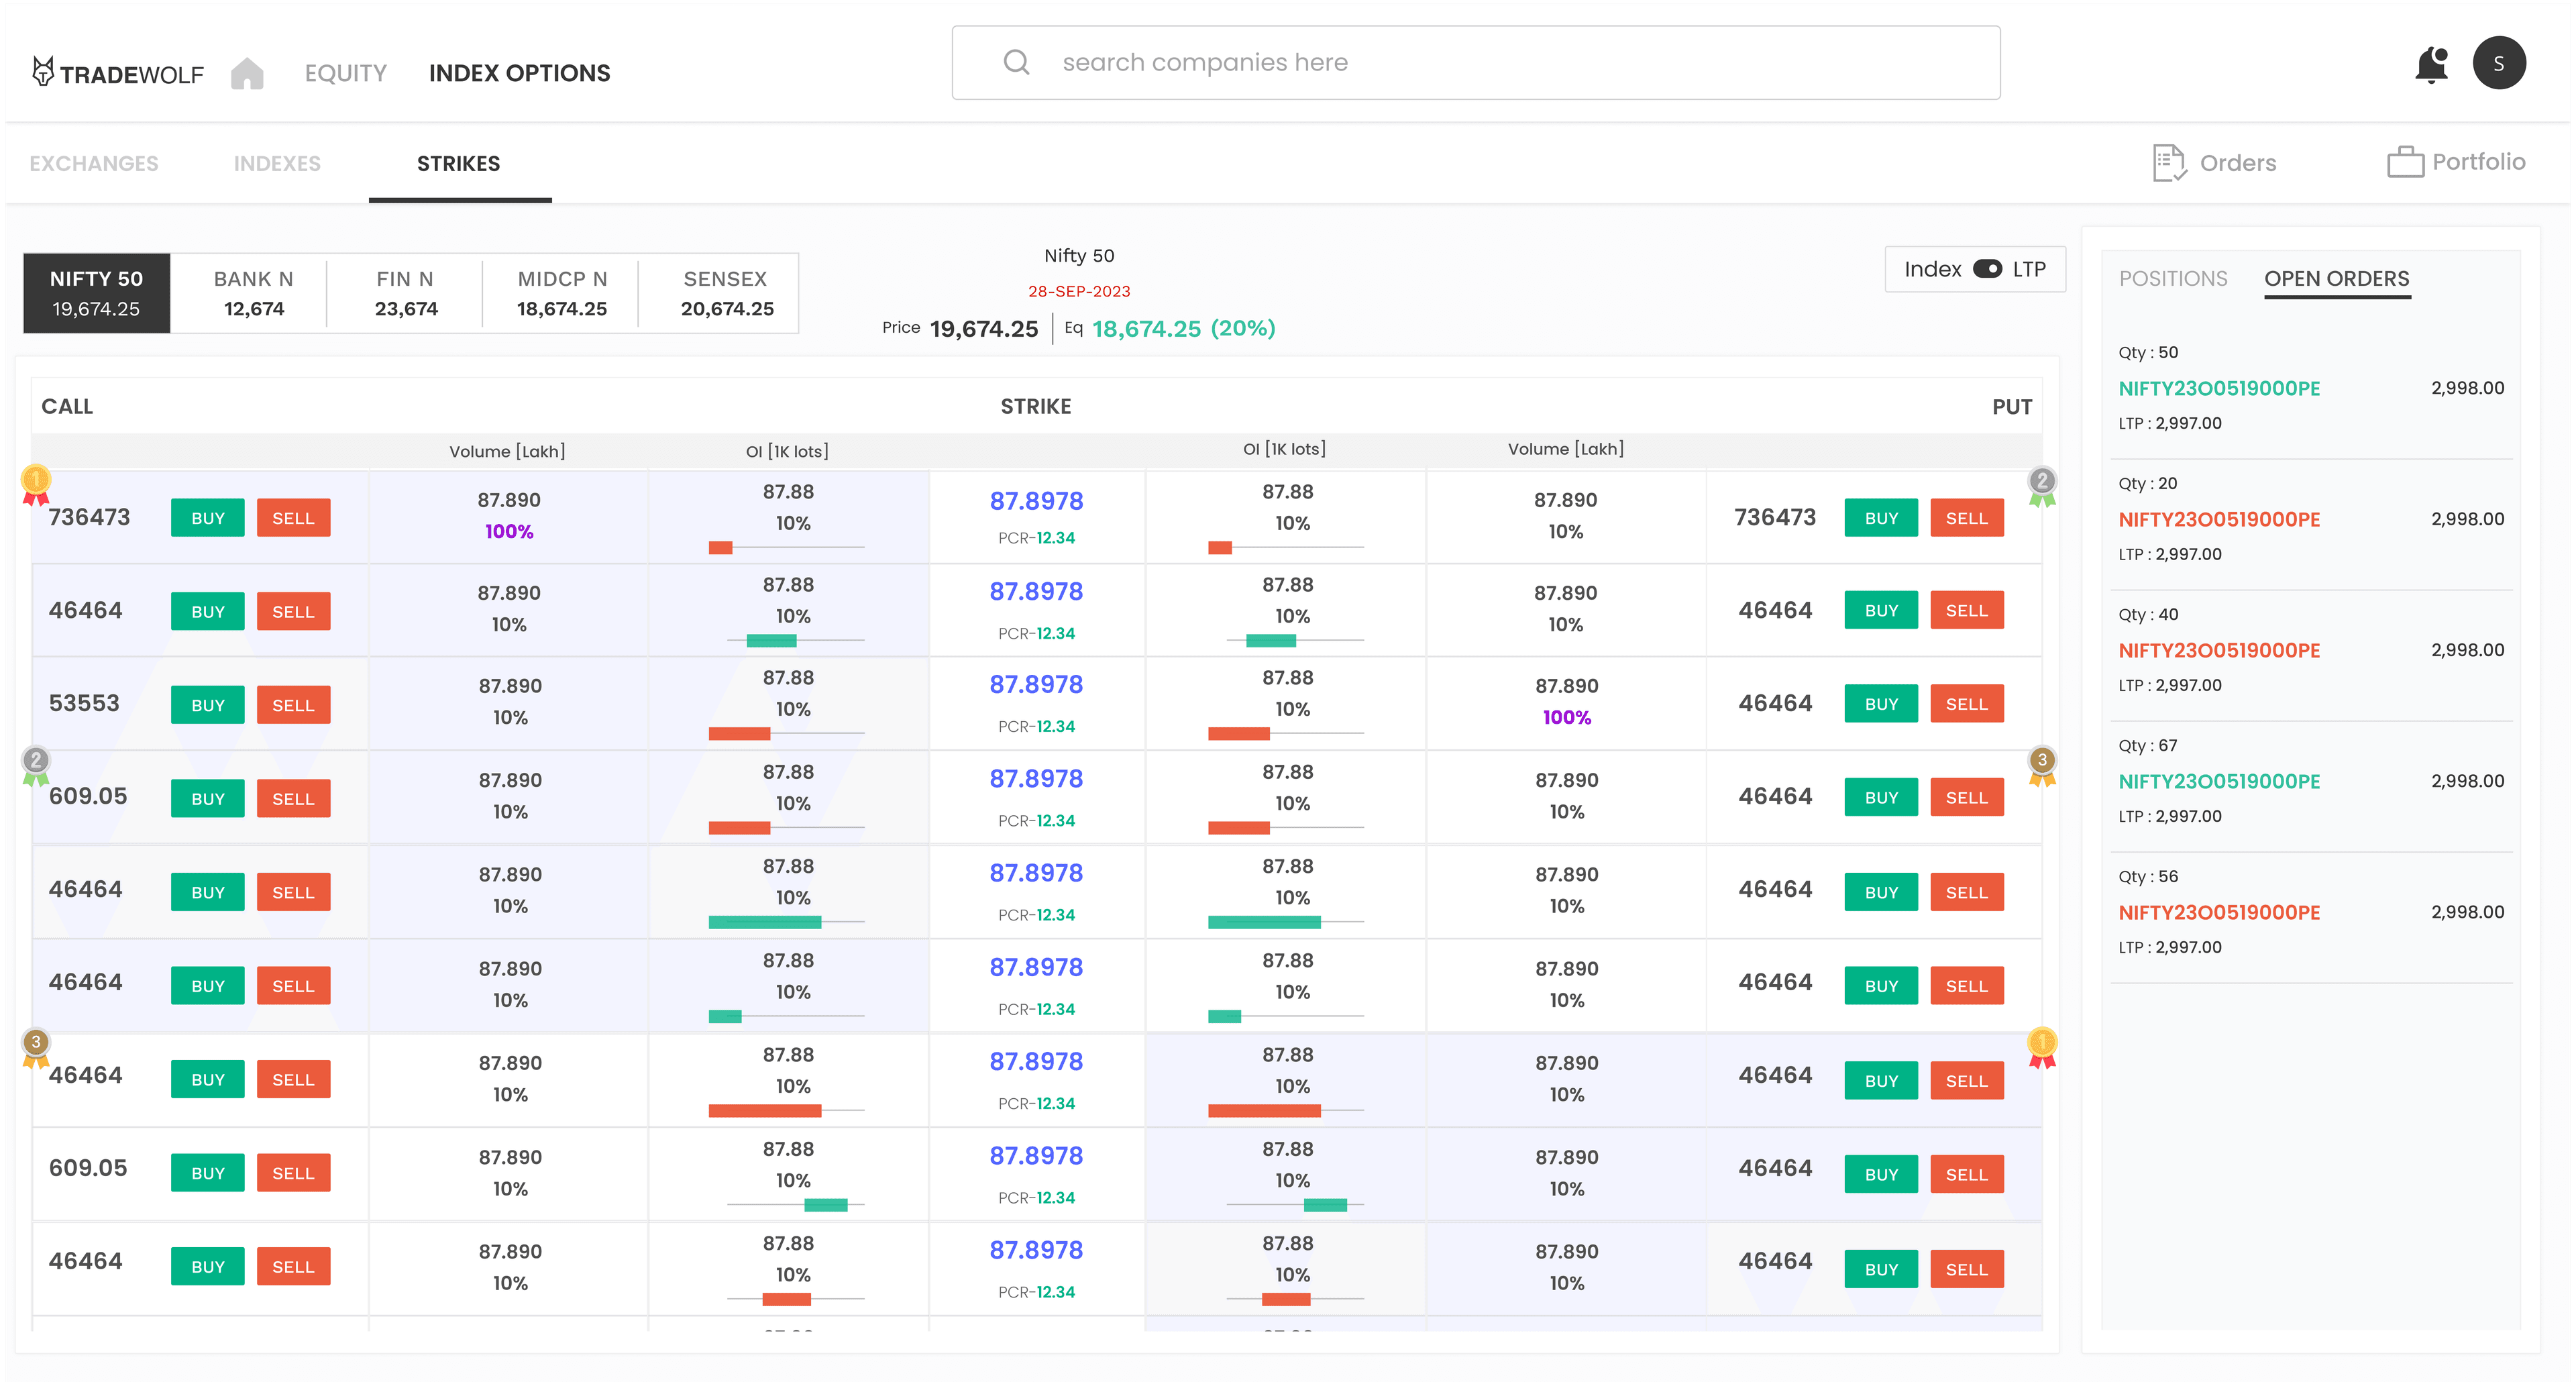This screenshot has width=2576, height=1382.
Task: Select the BANK N index tab
Action: click(254, 293)
